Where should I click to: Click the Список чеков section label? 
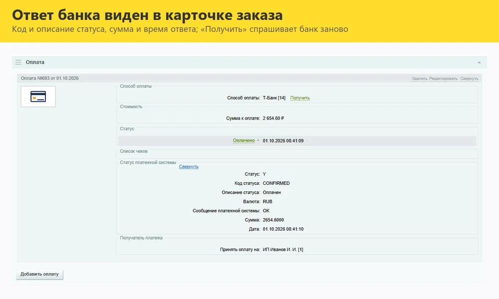click(x=134, y=151)
